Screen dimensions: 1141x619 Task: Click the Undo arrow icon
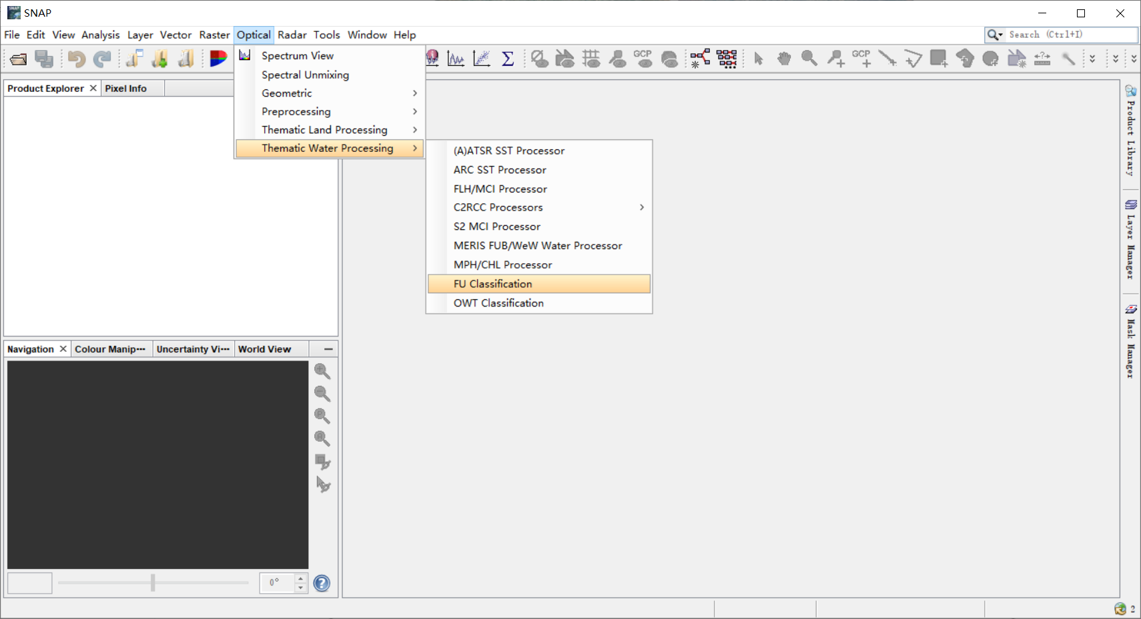pyautogui.click(x=76, y=59)
